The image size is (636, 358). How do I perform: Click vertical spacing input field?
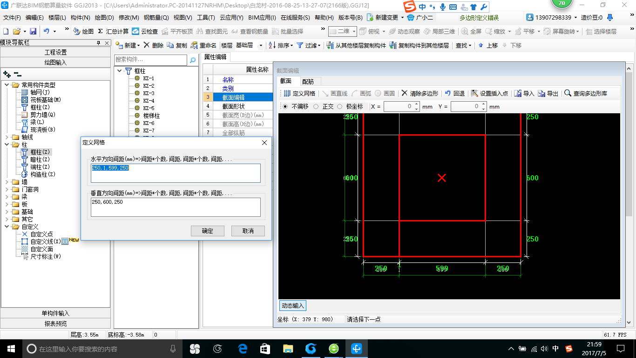(176, 207)
